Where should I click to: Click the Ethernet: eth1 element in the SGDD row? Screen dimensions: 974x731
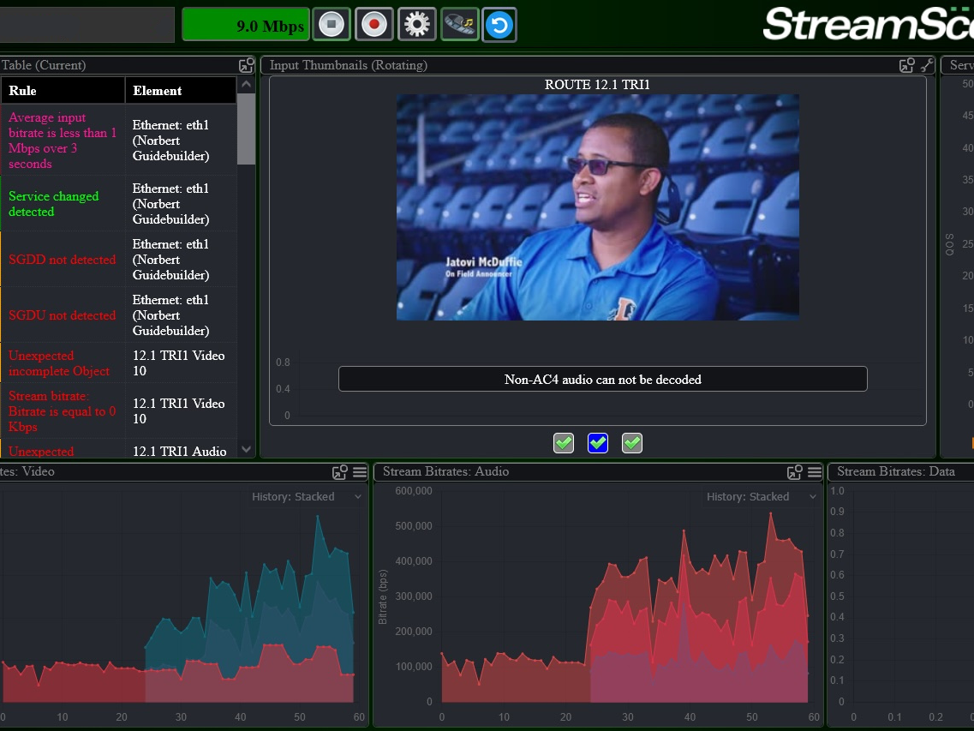pyautogui.click(x=170, y=260)
